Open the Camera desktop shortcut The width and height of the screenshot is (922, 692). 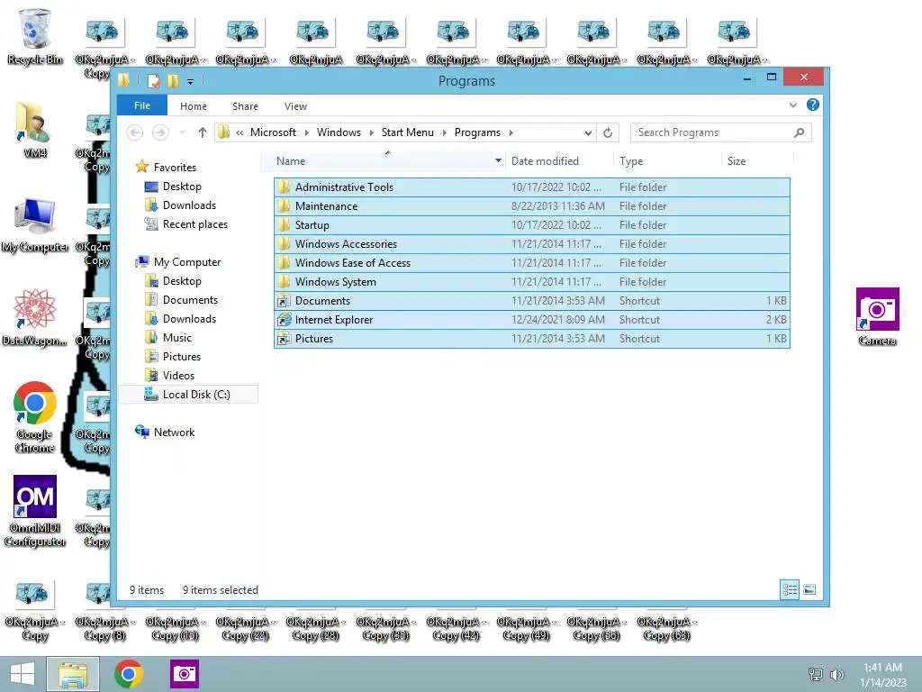click(x=877, y=316)
